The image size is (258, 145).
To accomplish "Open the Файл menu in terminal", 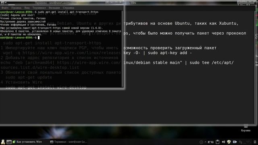I will tap(5, 8).
